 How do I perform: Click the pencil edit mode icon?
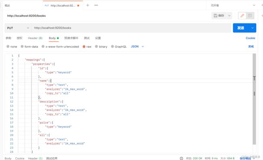242,16
